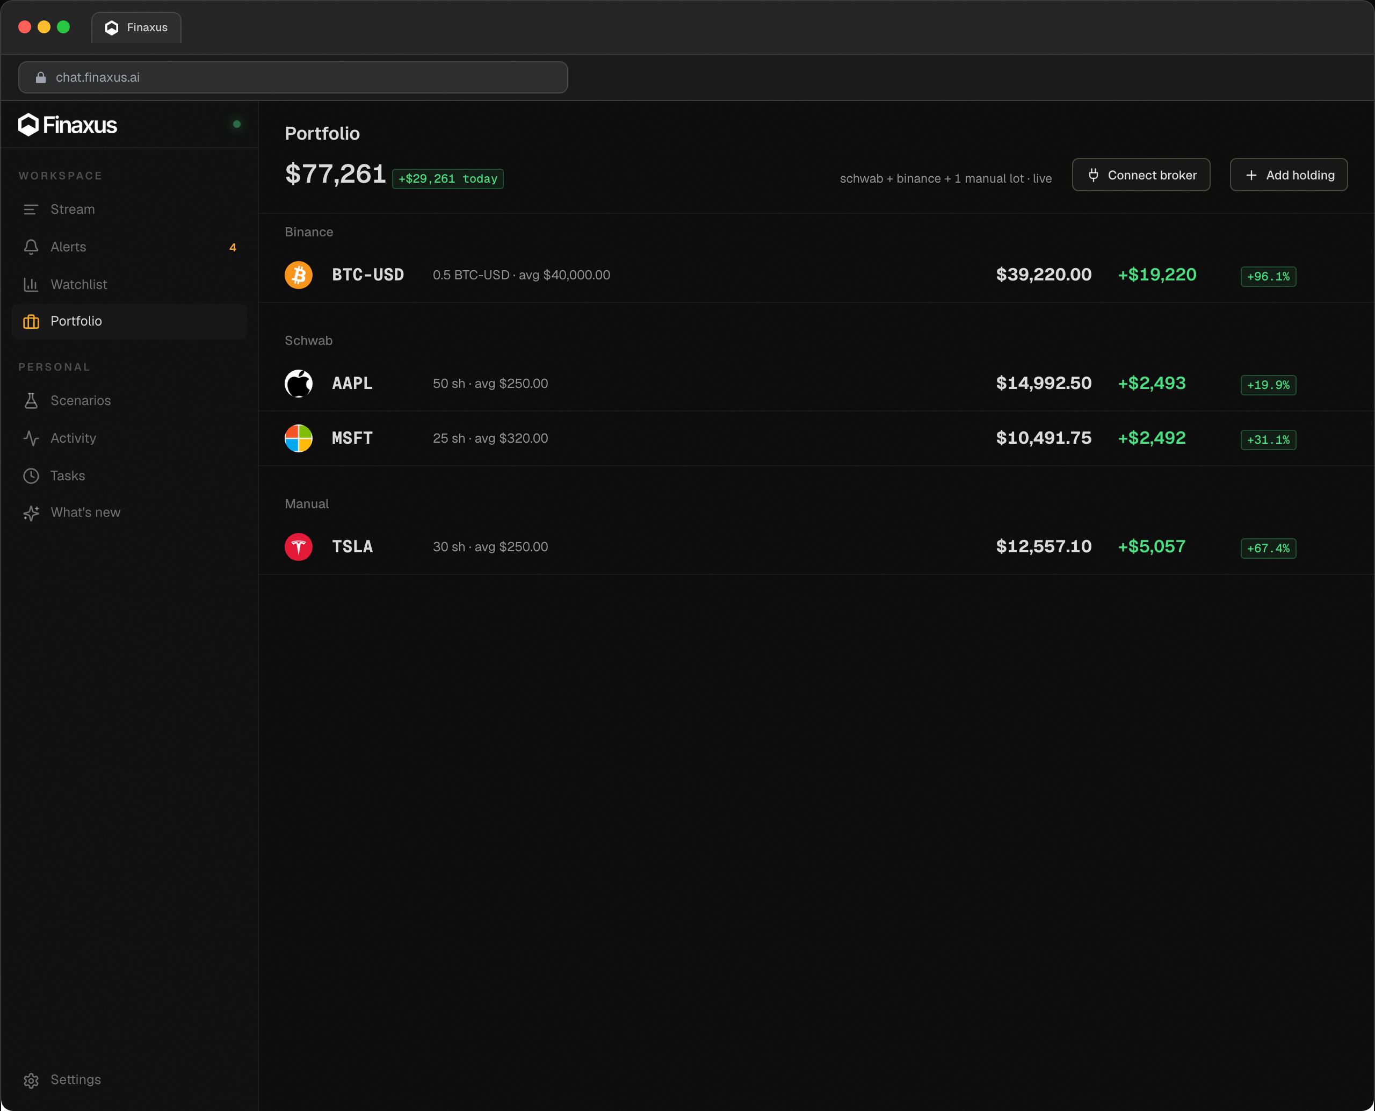
Task: Click the '0.5 BTC-USD · avg $40,000.00' detail
Action: (522, 275)
